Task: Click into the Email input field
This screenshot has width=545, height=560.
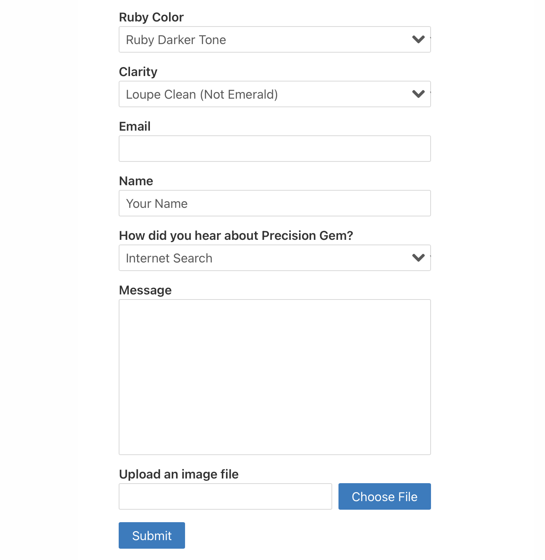Action: coord(274,149)
